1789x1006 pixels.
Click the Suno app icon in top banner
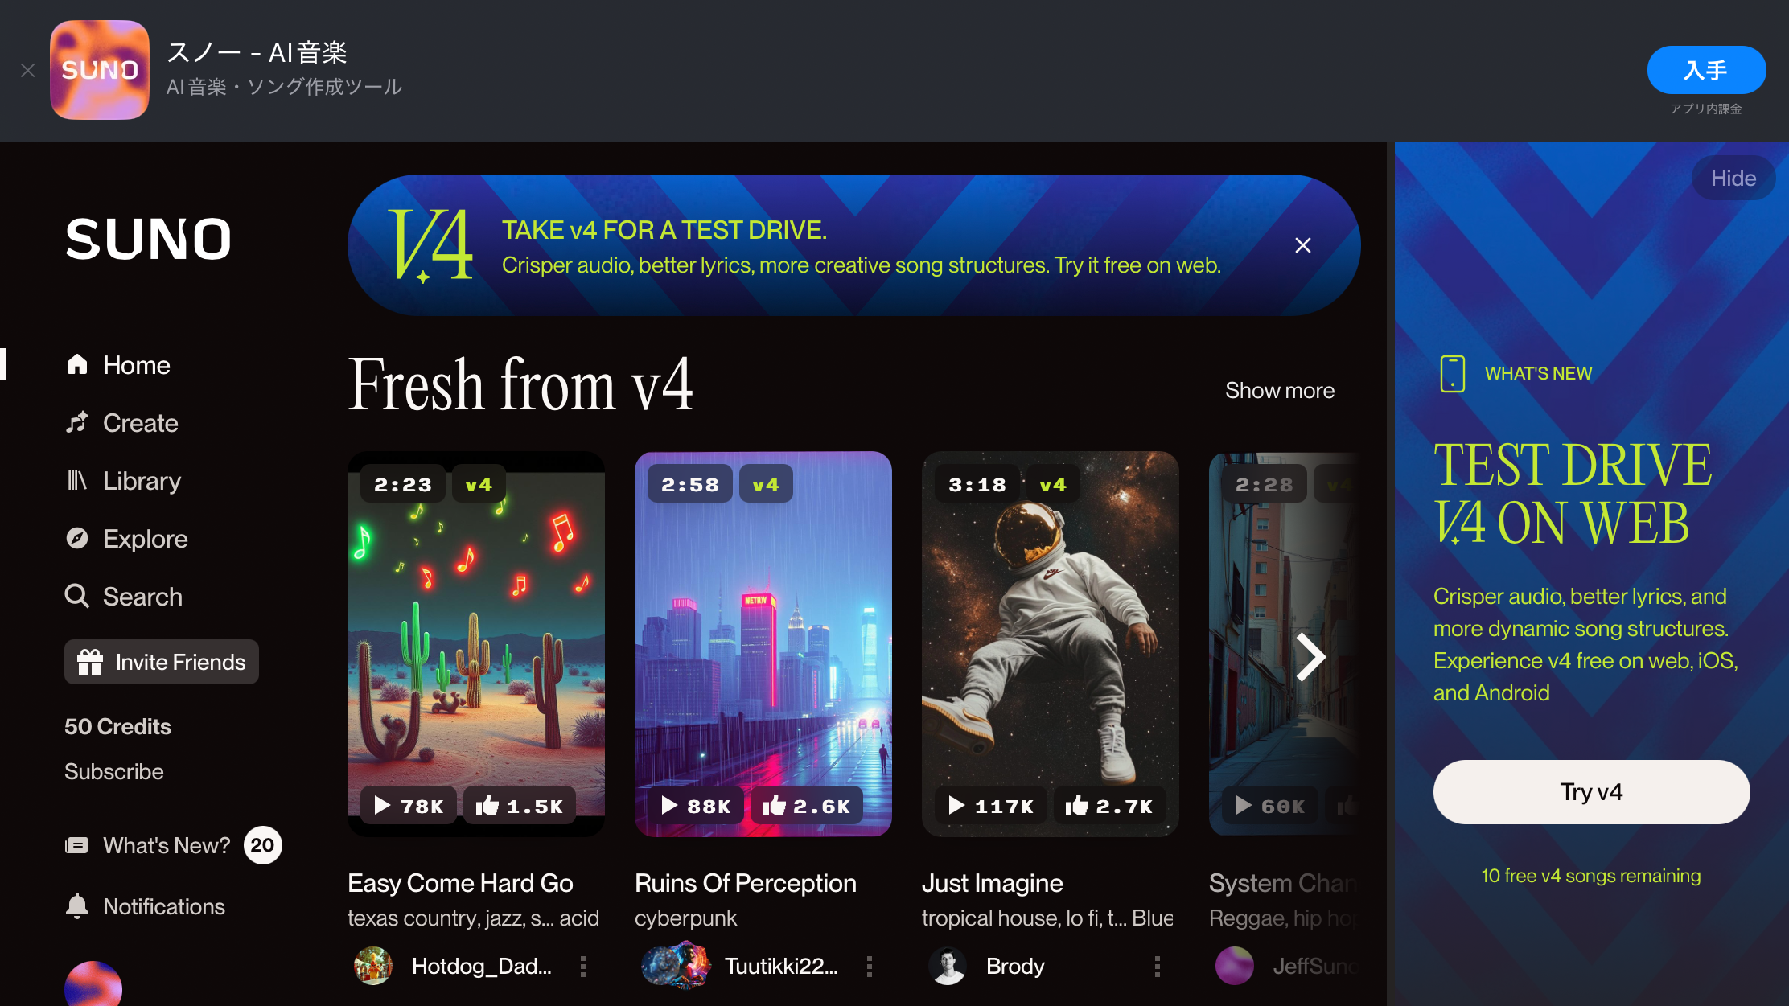pos(100,70)
